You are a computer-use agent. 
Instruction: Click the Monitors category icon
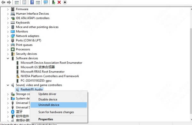13,31
